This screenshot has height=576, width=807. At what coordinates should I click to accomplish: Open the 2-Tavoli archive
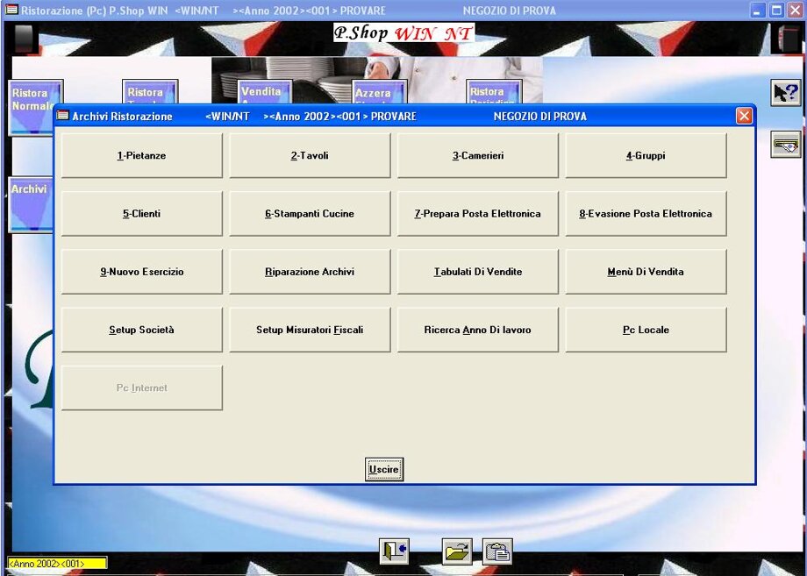point(310,156)
